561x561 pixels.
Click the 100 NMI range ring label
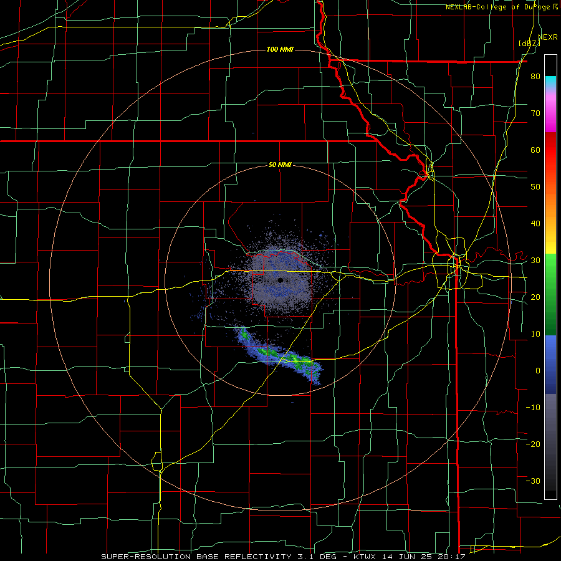click(x=280, y=49)
